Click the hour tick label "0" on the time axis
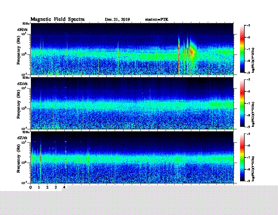 tap(31, 187)
